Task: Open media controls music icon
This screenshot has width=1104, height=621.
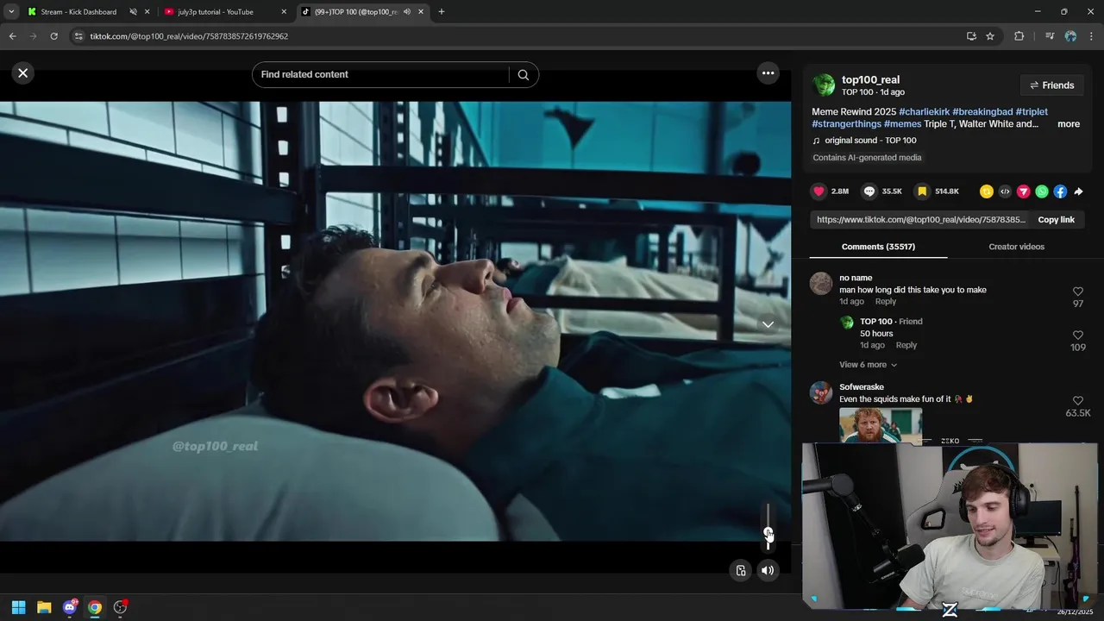Action: (1050, 36)
